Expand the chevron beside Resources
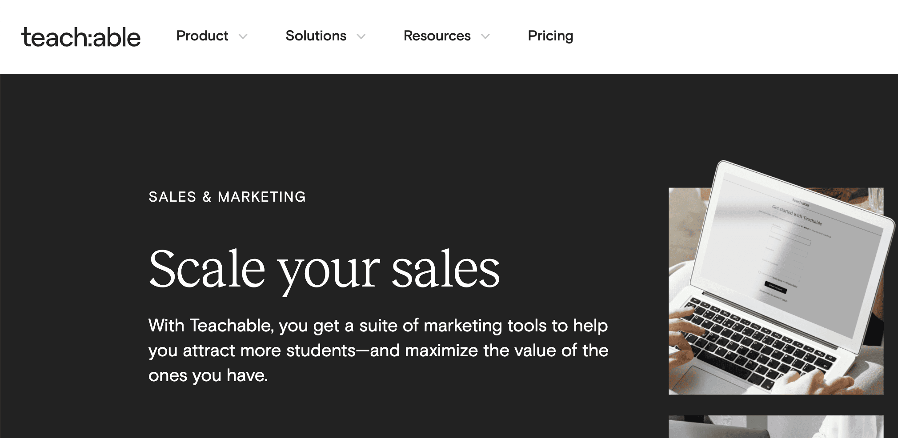The height and width of the screenshot is (438, 898). (485, 36)
